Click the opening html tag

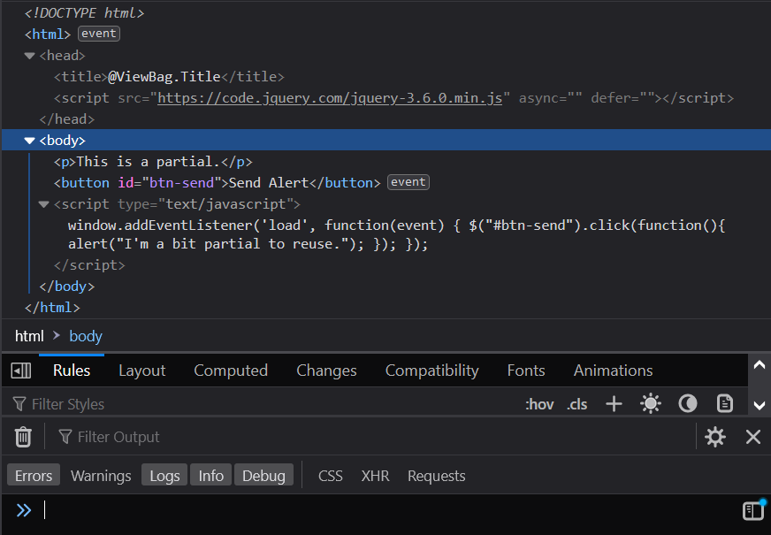pyautogui.click(x=48, y=34)
